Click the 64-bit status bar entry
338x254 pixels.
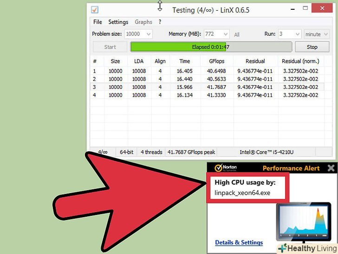127,152
